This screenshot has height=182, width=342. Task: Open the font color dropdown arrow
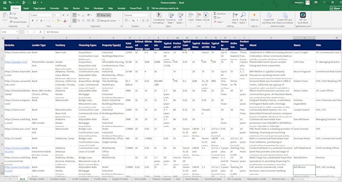(x=68, y=21)
